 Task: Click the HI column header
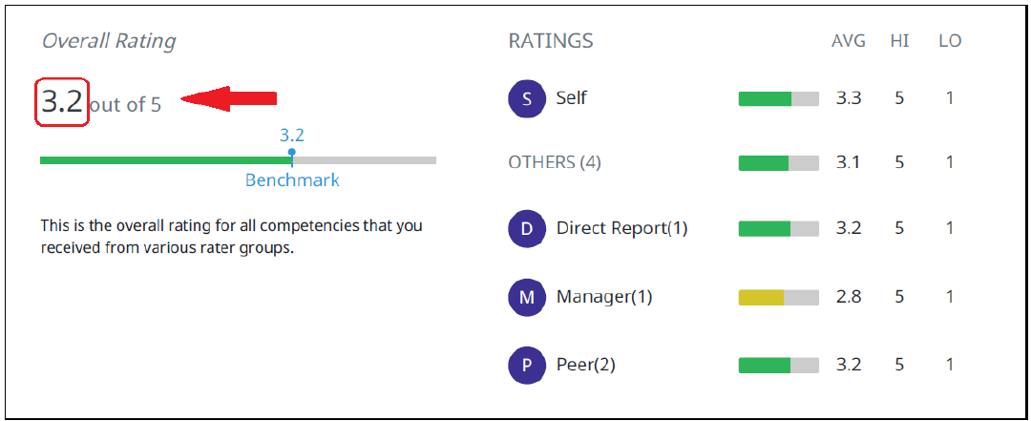[x=899, y=41]
